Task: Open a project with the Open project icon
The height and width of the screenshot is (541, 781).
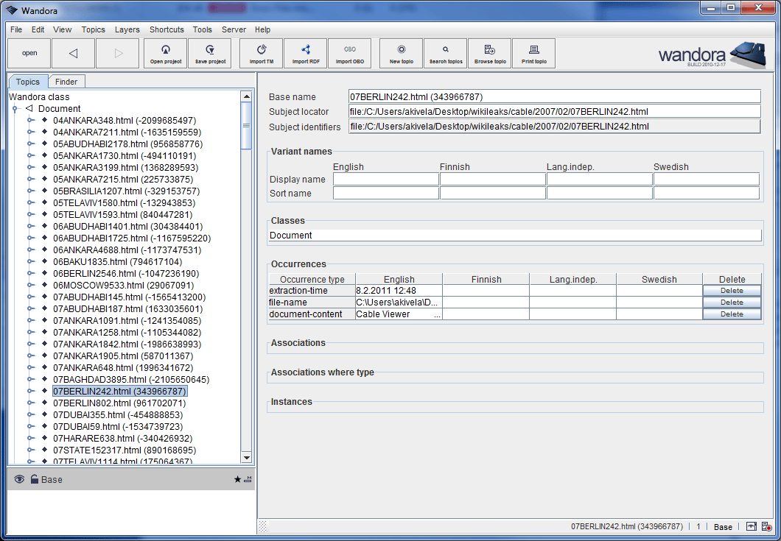Action: click(x=165, y=53)
